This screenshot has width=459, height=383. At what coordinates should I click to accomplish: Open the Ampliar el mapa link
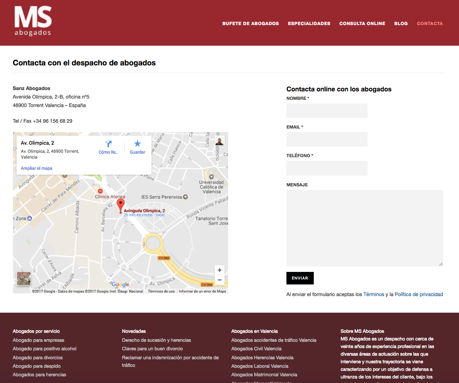coord(36,168)
